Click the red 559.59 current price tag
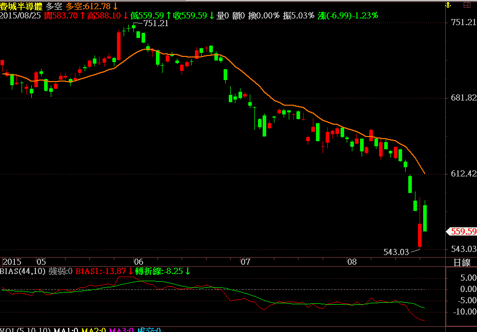 pos(462,231)
